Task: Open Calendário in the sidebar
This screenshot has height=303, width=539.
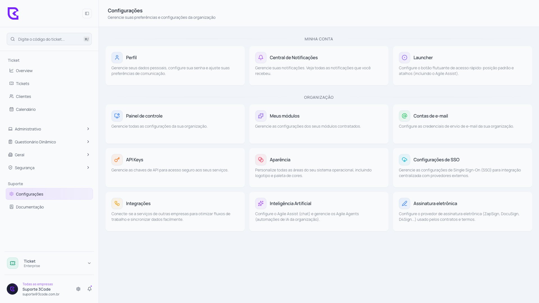Action: click(x=49, y=109)
